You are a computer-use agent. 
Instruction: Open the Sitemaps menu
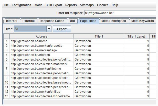(x=87, y=5)
